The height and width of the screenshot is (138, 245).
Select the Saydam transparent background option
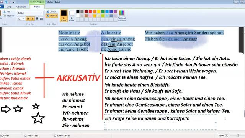point(52,16)
